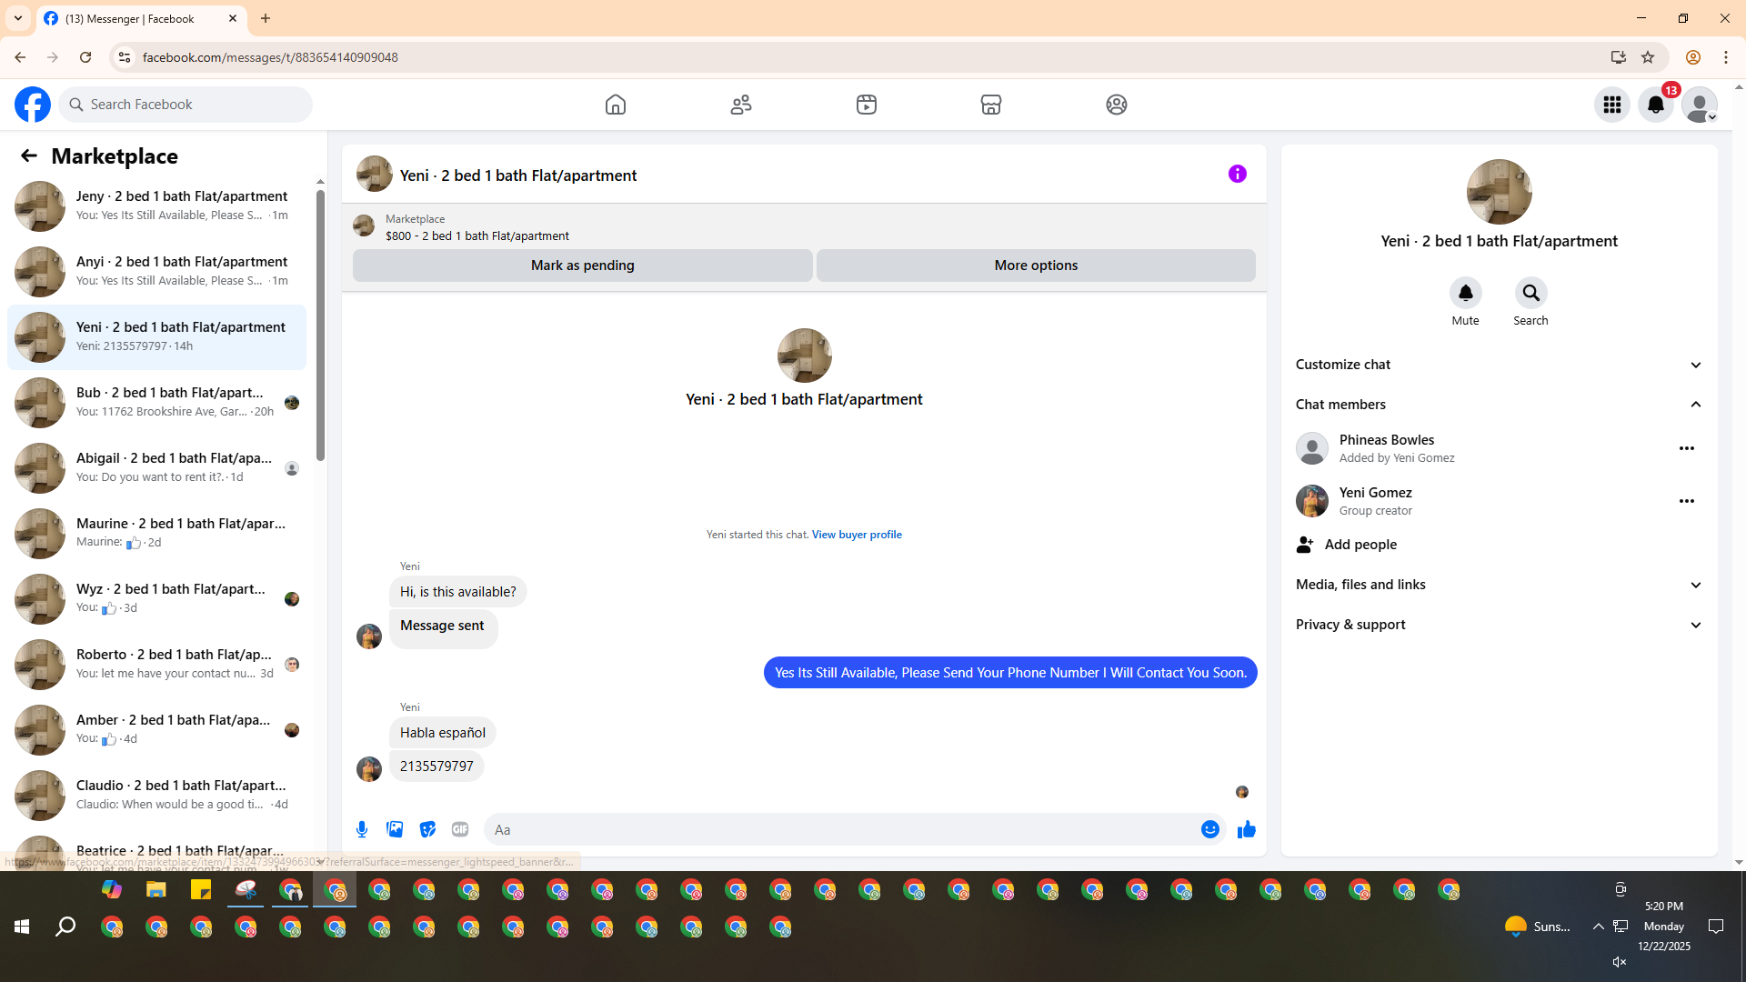
Task: Open the conversation information icon
Action: (x=1237, y=174)
